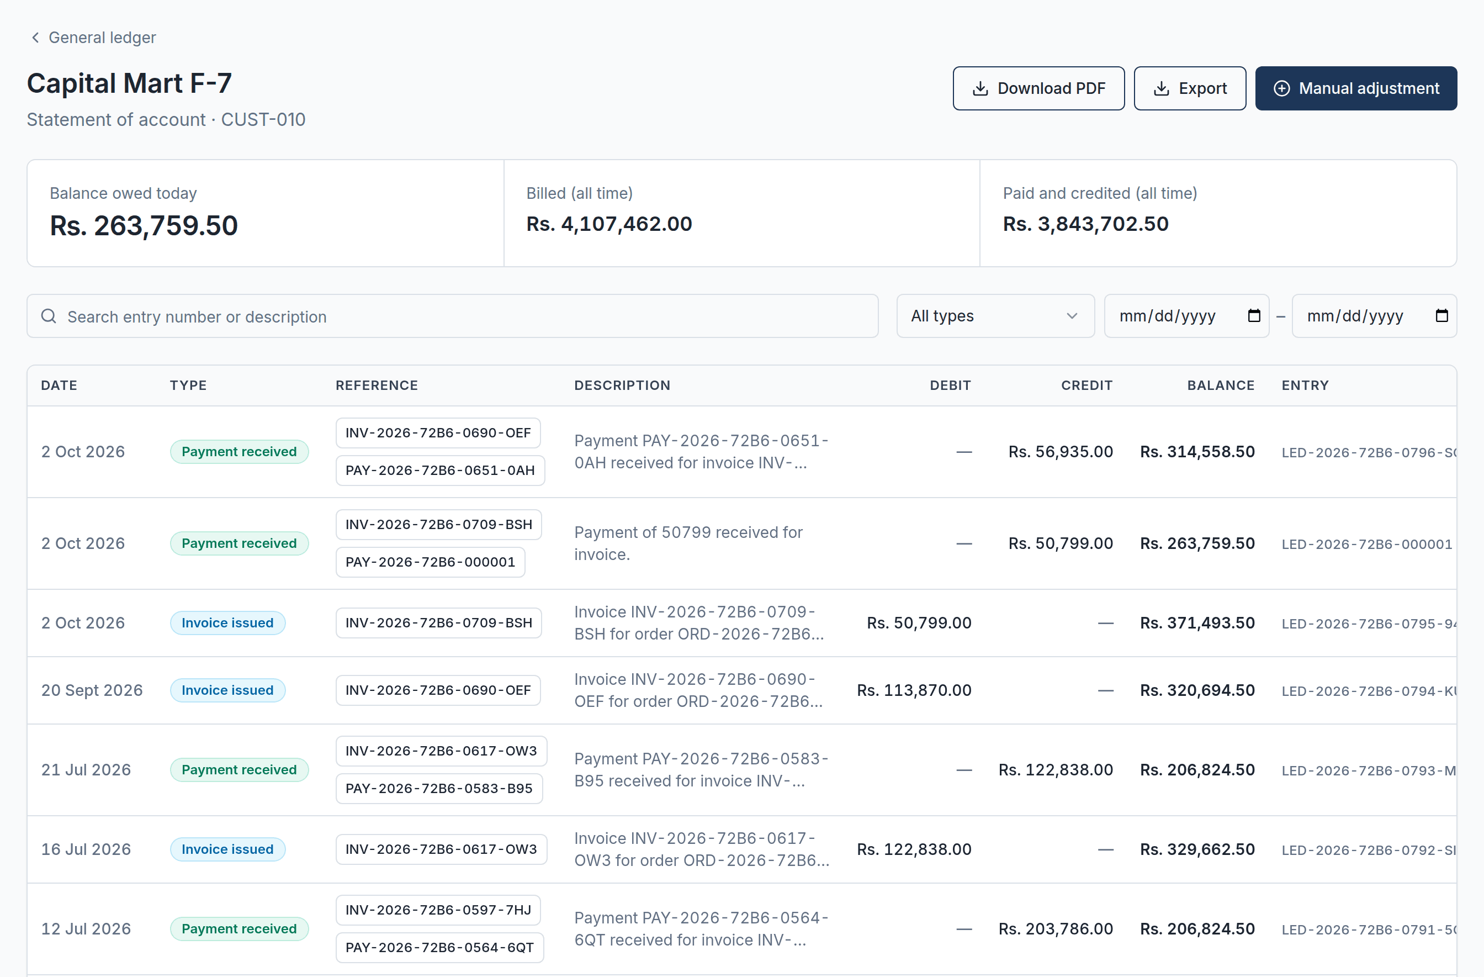The image size is (1484, 977).
Task: Click the back chevron beside General ledger
Action: click(x=35, y=38)
